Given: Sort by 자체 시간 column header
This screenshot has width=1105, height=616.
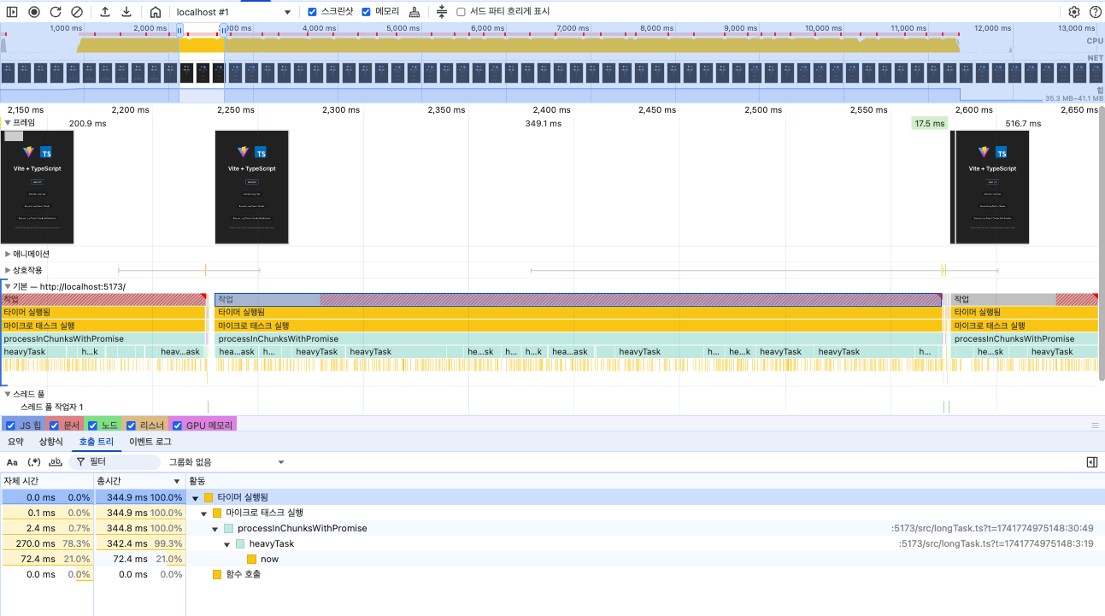Looking at the screenshot, I should point(47,481).
